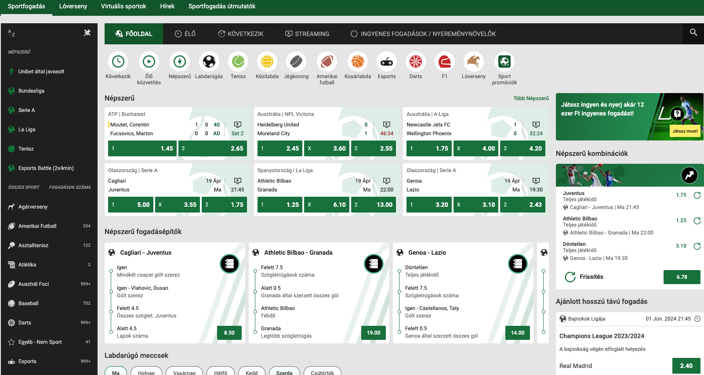
Task: Click the unpin sidebar icon
Action: click(x=87, y=32)
